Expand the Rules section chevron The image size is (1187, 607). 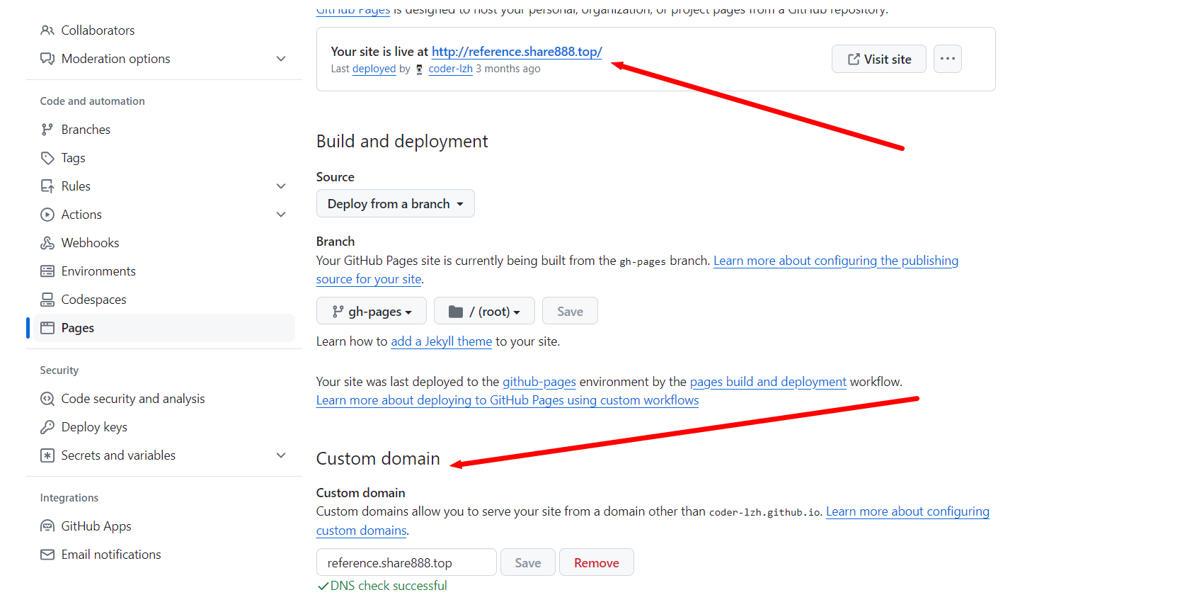tap(281, 186)
